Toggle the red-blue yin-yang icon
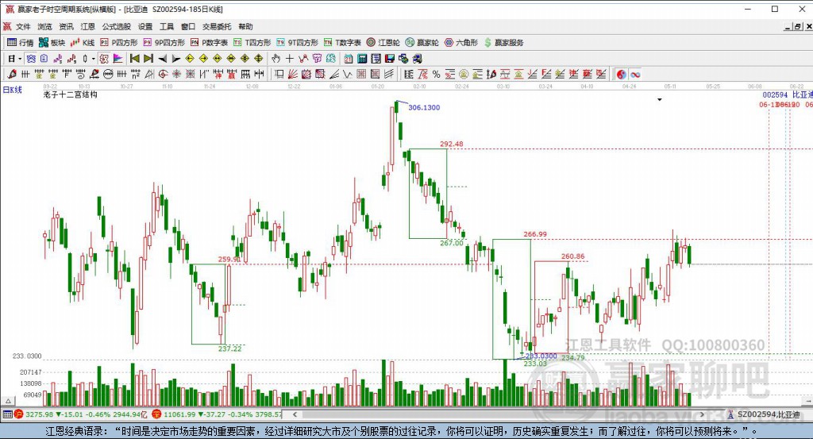The image size is (813, 439). tap(621, 75)
